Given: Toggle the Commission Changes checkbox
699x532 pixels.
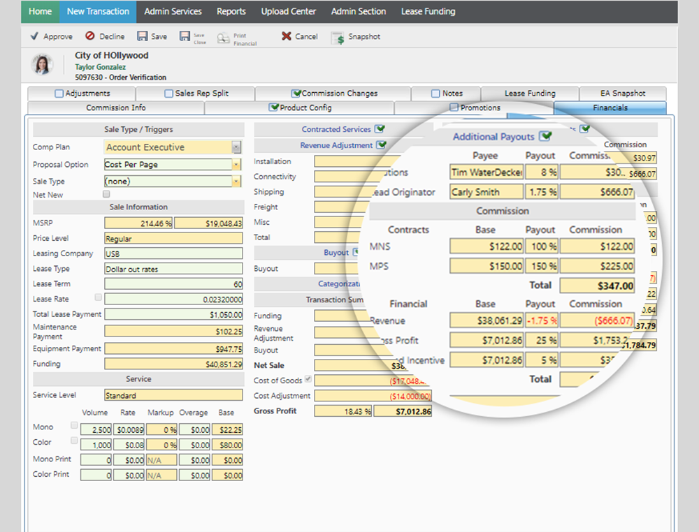Looking at the screenshot, I should coord(296,94).
